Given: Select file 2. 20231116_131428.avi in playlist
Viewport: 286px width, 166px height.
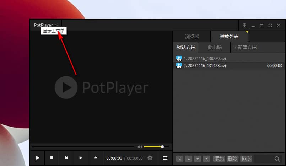Looking at the screenshot, I should coord(229,66).
